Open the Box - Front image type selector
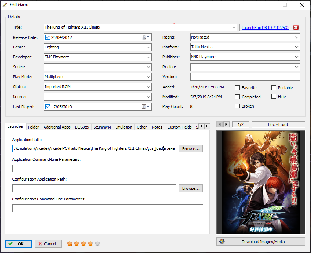 (278, 124)
